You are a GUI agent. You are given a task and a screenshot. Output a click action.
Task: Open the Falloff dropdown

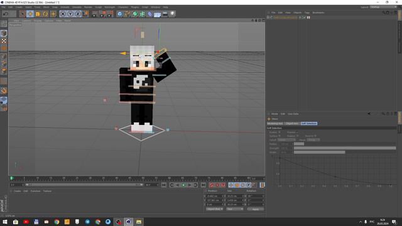286,140
